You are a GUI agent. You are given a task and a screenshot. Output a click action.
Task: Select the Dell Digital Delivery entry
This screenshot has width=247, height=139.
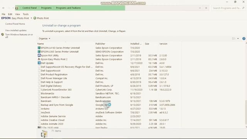point(51,86)
